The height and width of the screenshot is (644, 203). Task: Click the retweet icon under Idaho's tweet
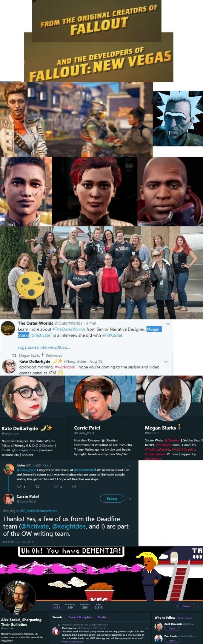coord(37,486)
